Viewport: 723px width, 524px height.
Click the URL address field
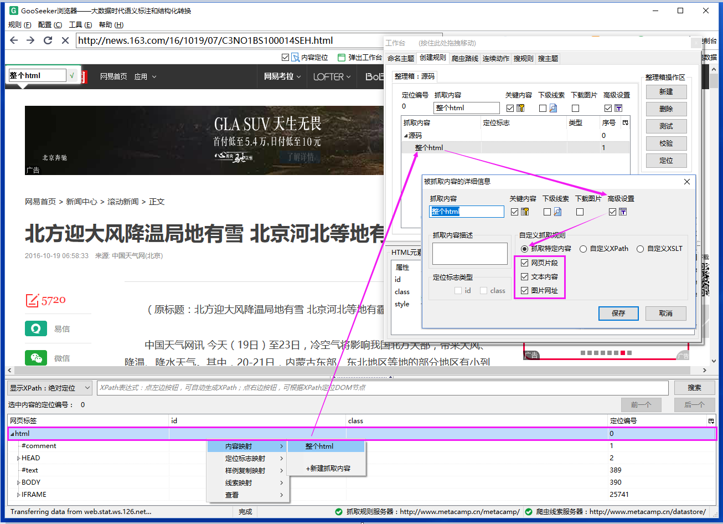(259, 40)
